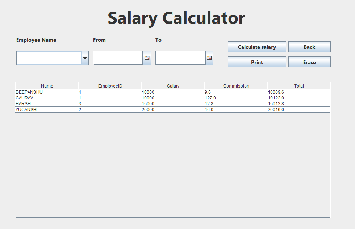Click inside the From date input field
This screenshot has height=229, width=355.
point(118,58)
